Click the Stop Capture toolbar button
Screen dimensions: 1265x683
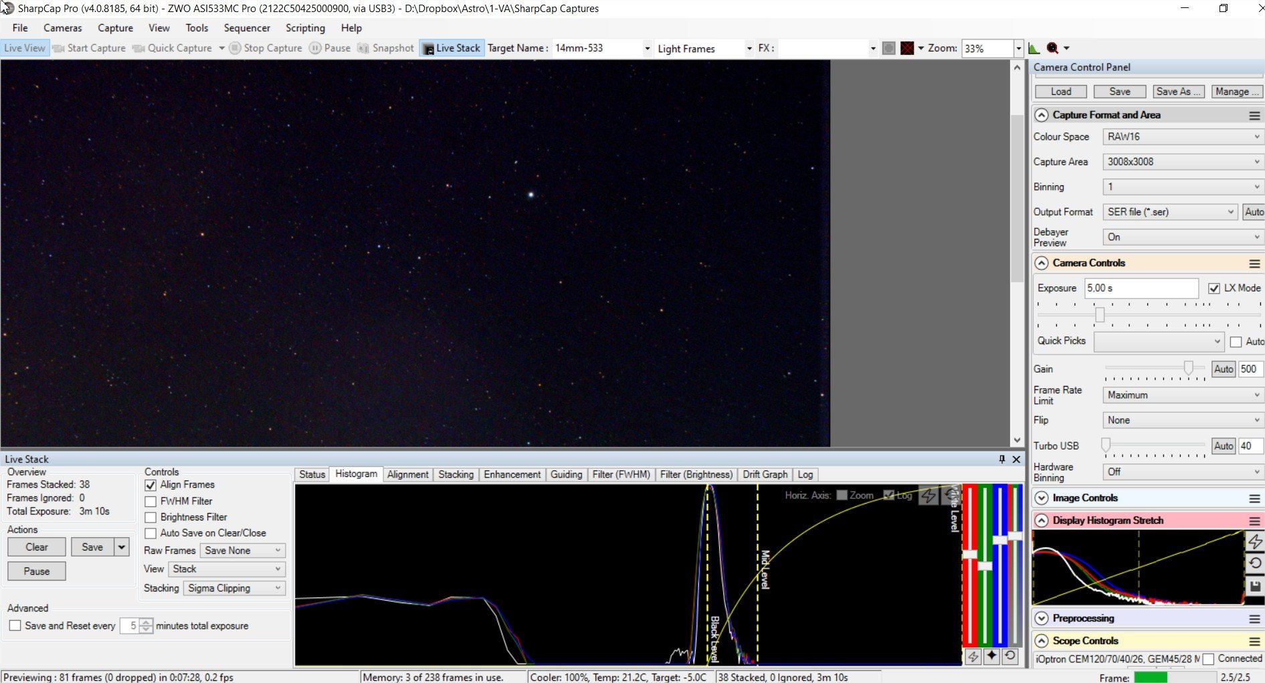[x=266, y=48]
